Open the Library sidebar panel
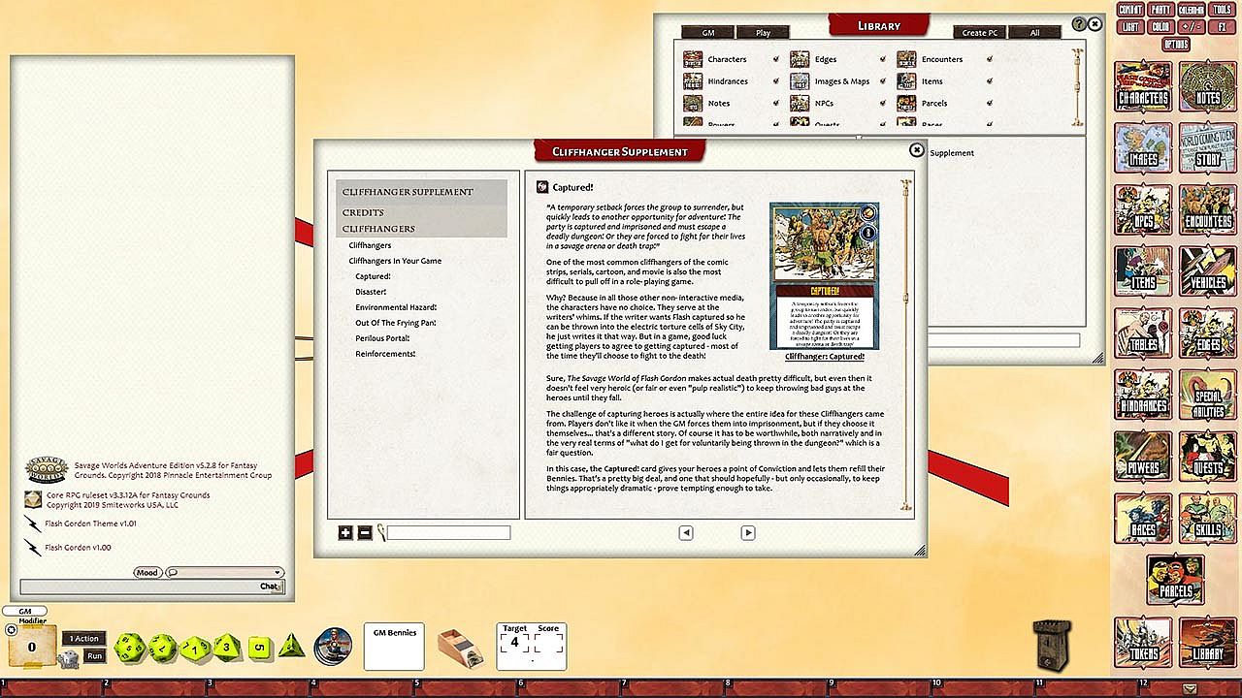This screenshot has width=1242, height=698. coord(1207,642)
